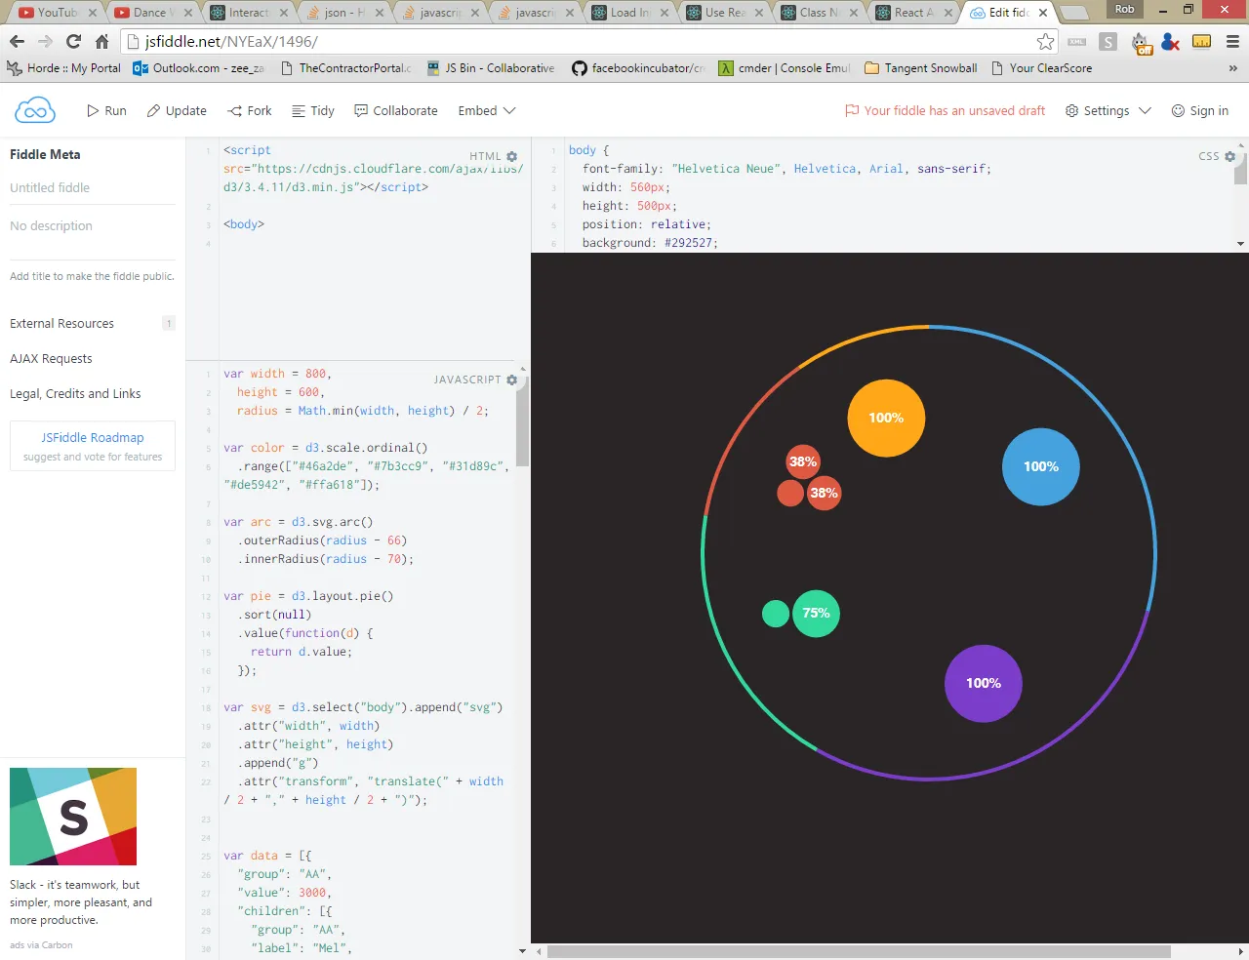Click the upper red 38% bubble

(803, 462)
